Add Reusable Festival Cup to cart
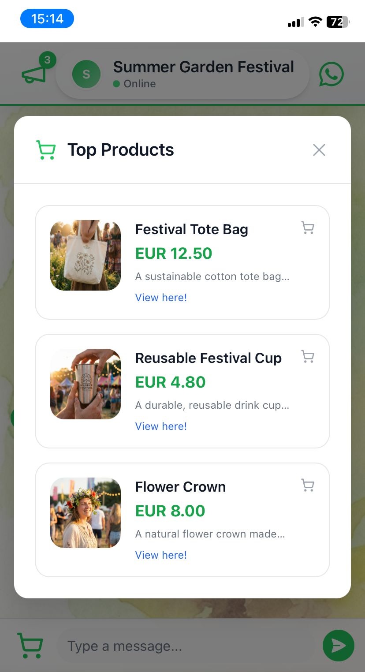 coord(308,357)
